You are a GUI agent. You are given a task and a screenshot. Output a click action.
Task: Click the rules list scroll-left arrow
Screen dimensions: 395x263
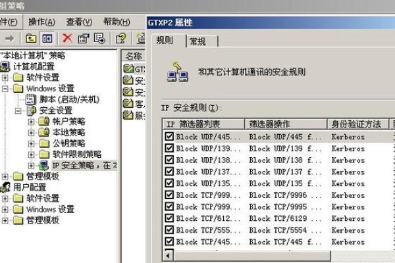(168, 256)
